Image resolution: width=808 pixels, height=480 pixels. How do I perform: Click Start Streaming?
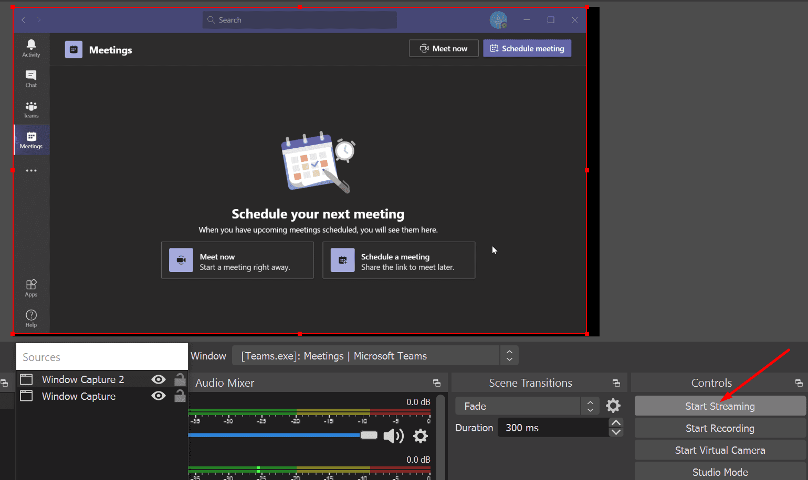[720, 406]
